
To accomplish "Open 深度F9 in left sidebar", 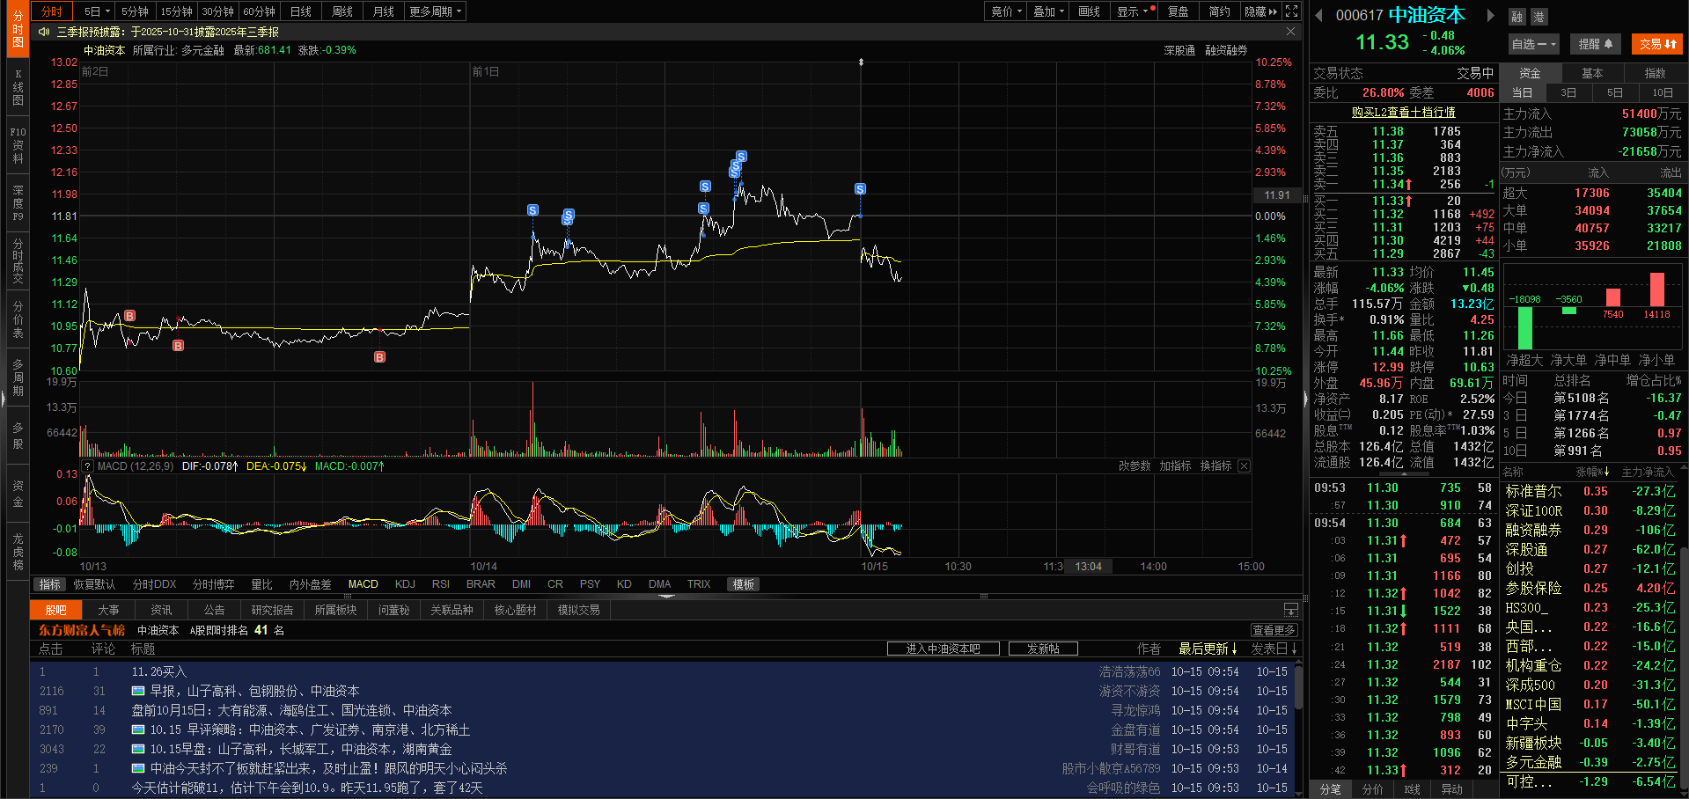I will pos(18,203).
